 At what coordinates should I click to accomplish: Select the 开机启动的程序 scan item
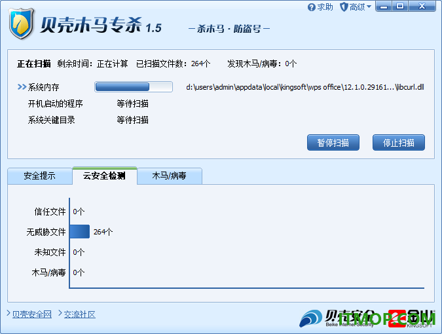point(56,103)
